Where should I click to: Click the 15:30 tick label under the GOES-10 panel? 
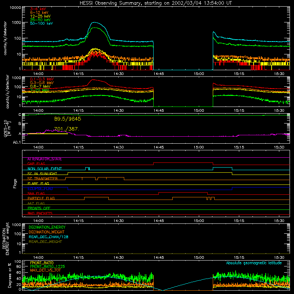279,147
